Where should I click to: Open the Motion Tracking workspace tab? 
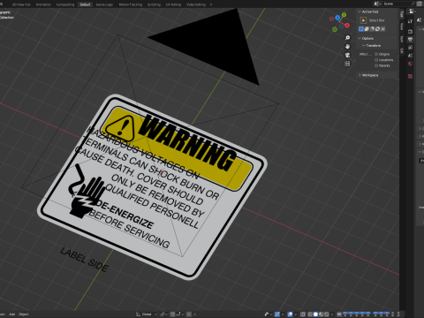131,4
